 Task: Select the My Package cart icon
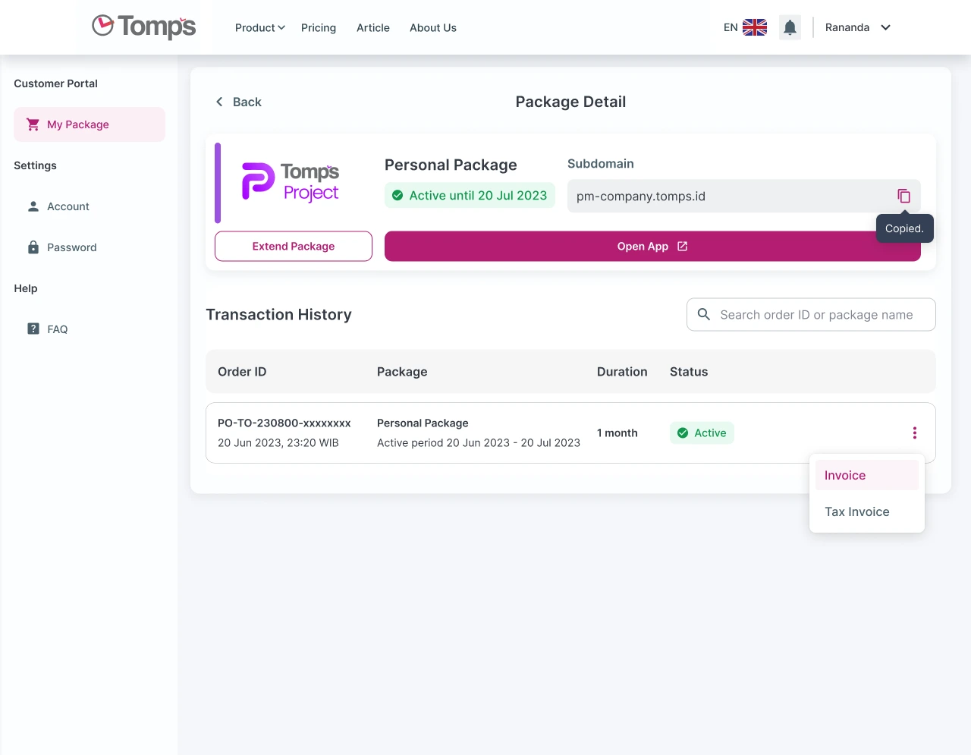32,124
